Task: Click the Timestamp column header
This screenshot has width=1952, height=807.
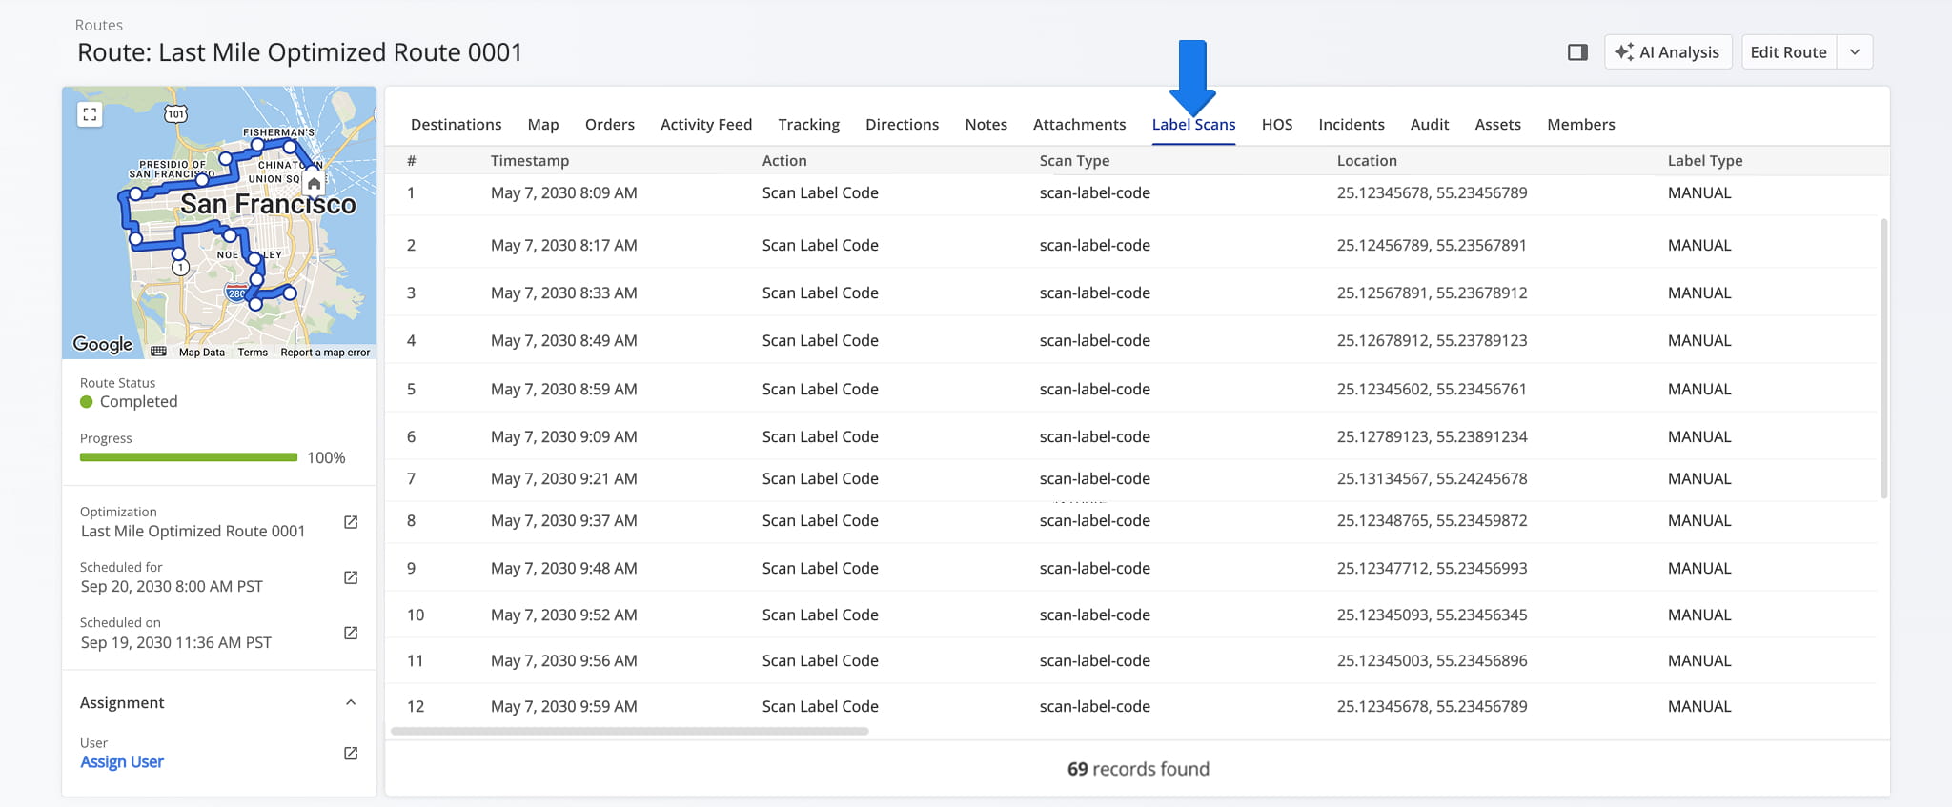Action: click(530, 160)
